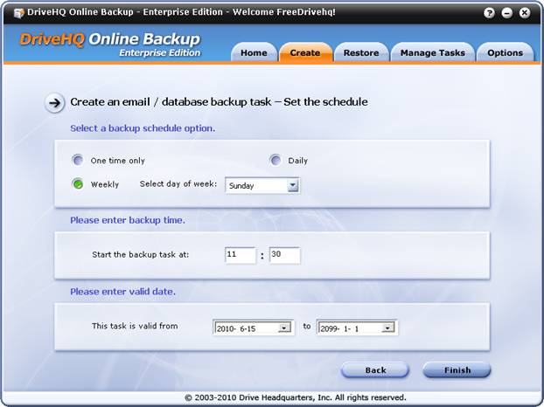Click the backup start minutes field
544x407 pixels.
(x=284, y=255)
